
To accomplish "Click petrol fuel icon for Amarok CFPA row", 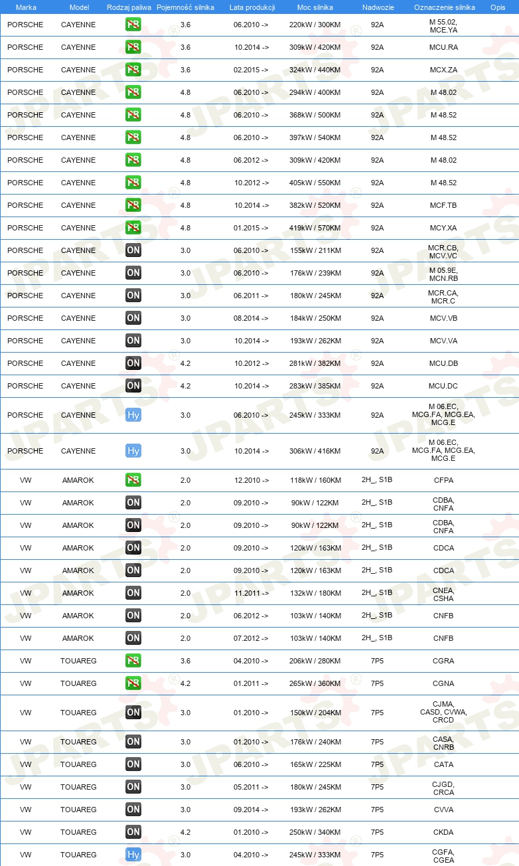I will point(133,480).
